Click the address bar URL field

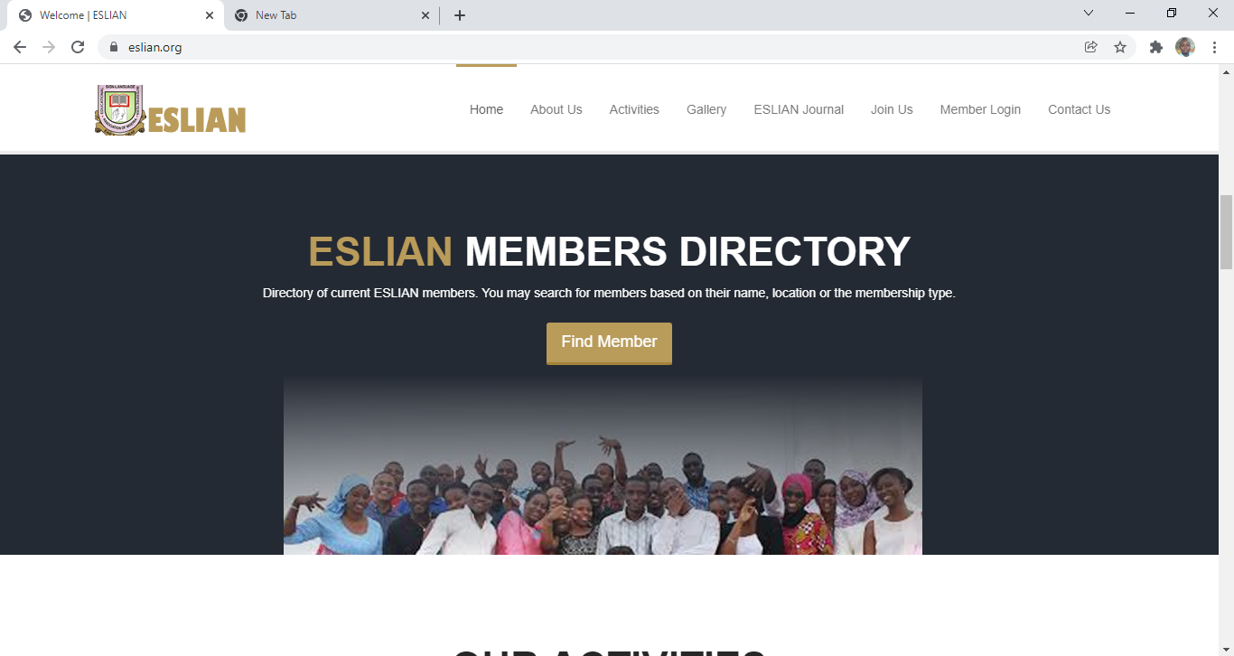pyautogui.click(x=596, y=47)
